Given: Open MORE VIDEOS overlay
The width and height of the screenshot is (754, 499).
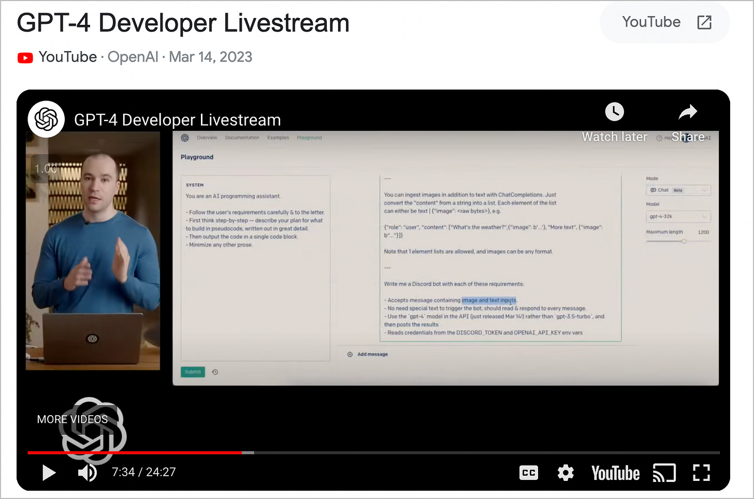Looking at the screenshot, I should [x=72, y=419].
